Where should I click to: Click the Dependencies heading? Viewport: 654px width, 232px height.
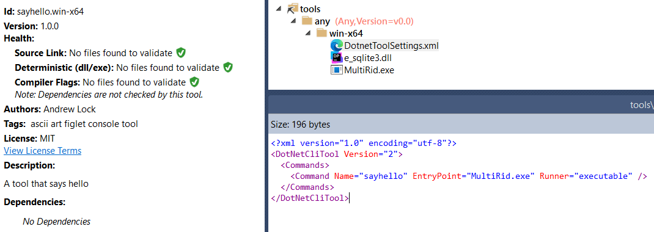35,203
